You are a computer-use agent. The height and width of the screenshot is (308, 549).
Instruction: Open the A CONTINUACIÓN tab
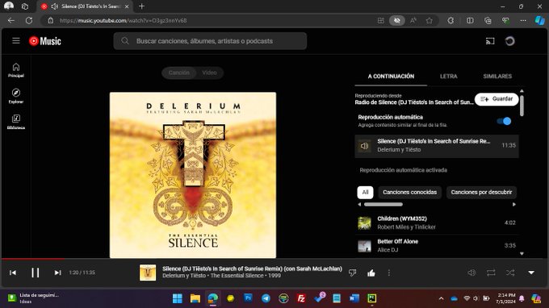pyautogui.click(x=391, y=77)
